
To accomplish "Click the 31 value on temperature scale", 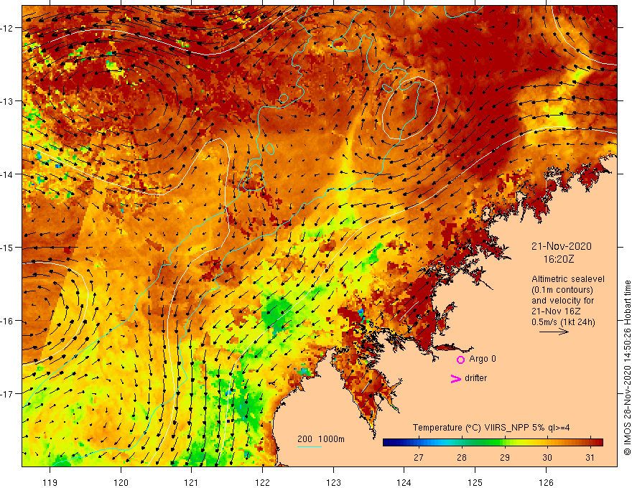I will pyautogui.click(x=590, y=457).
